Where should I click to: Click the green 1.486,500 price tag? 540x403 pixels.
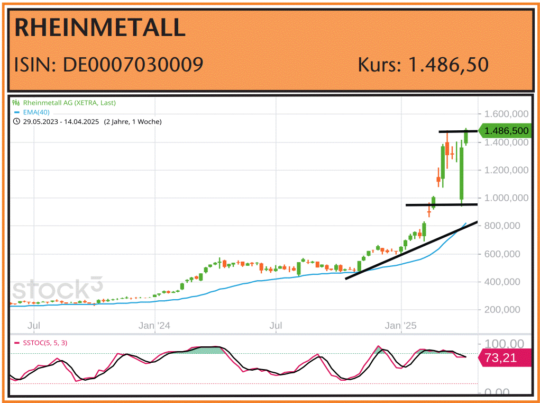[x=505, y=131]
